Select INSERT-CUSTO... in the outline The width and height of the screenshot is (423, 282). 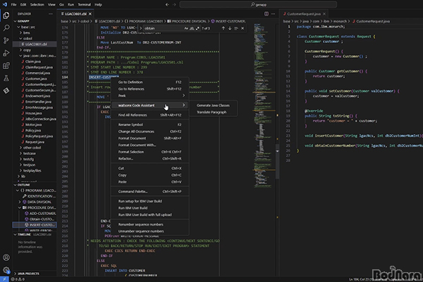[x=35, y=225]
